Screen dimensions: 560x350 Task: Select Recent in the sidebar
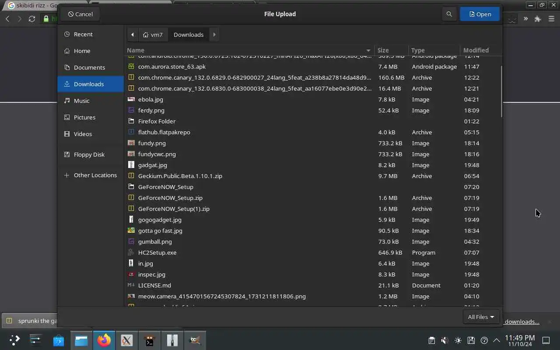point(91,34)
